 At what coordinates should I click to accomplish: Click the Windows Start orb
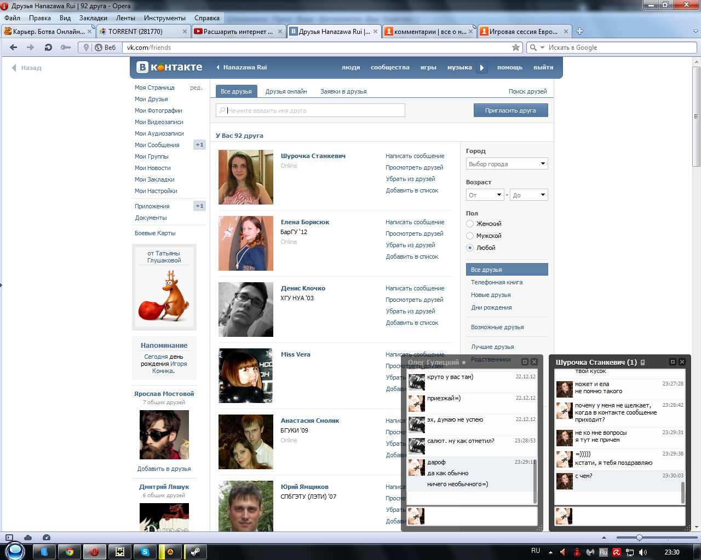click(15, 551)
